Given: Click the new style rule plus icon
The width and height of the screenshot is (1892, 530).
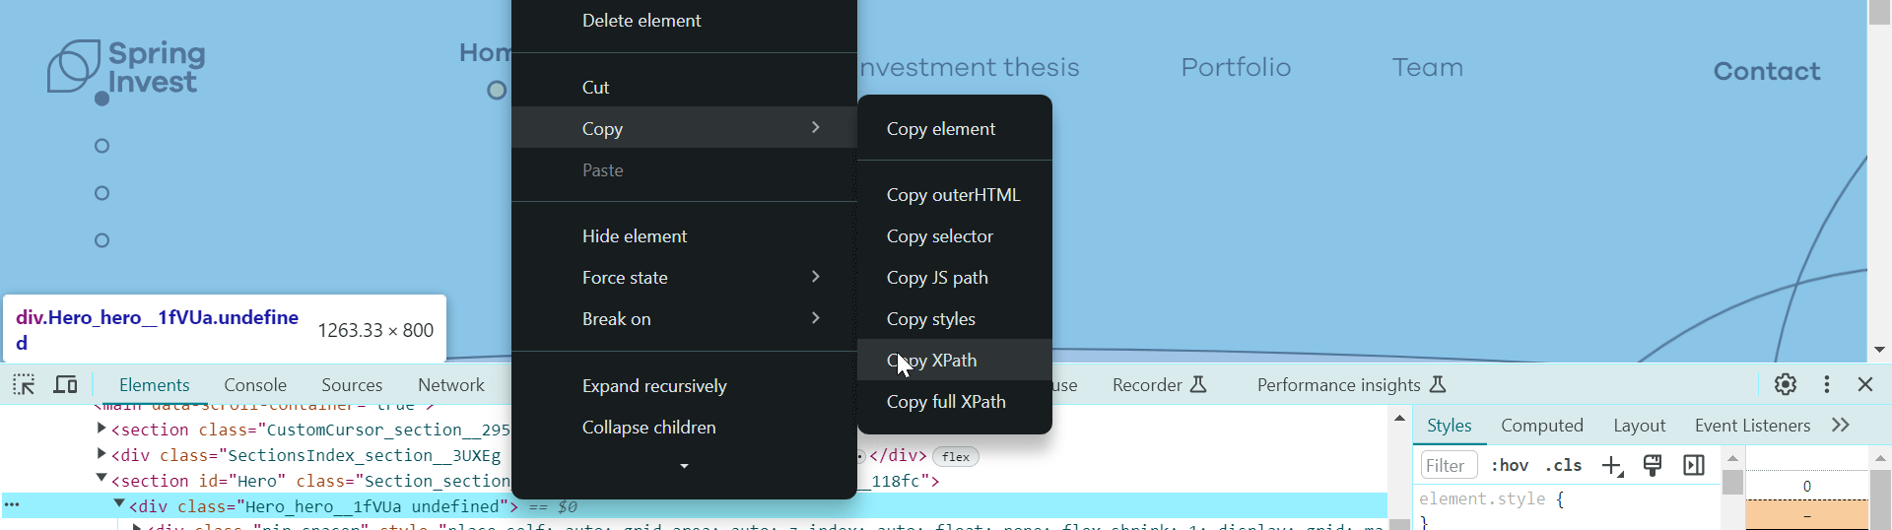Looking at the screenshot, I should (1612, 466).
